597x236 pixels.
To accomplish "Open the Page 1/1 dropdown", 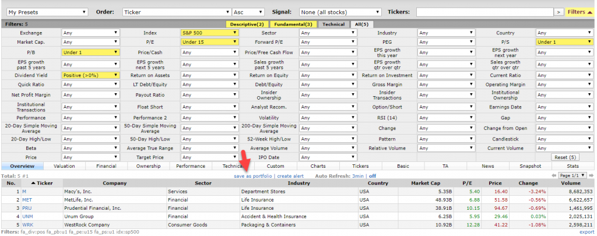I will 574,176.
